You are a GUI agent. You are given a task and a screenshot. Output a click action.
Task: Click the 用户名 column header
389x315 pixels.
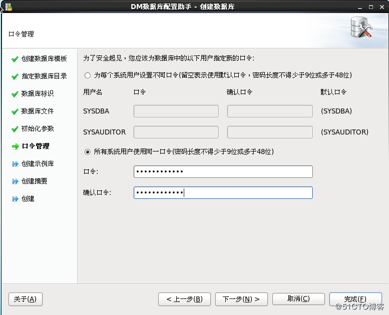(x=93, y=92)
